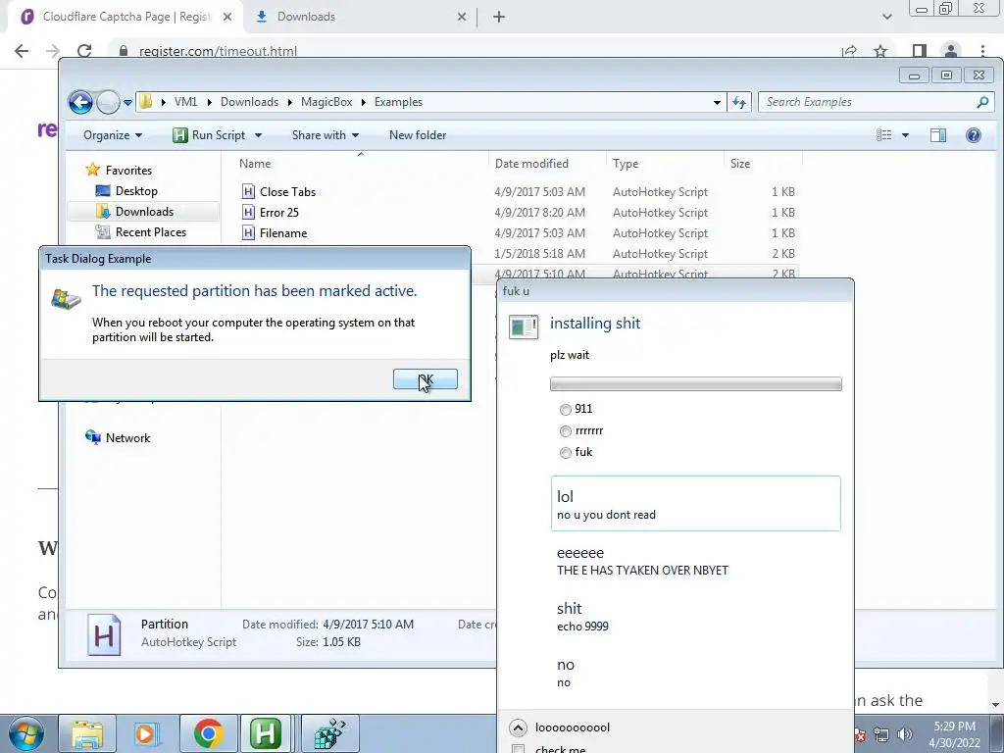1004x753 pixels.
Task: Click the no command link
Action: point(695,672)
